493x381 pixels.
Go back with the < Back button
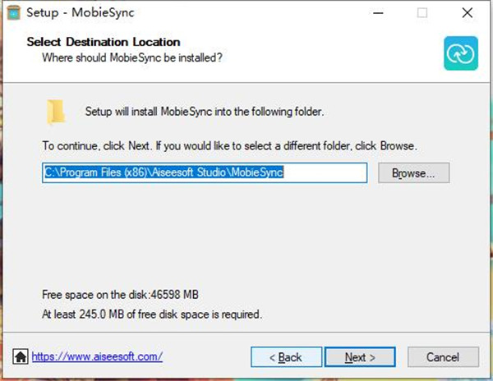click(286, 357)
